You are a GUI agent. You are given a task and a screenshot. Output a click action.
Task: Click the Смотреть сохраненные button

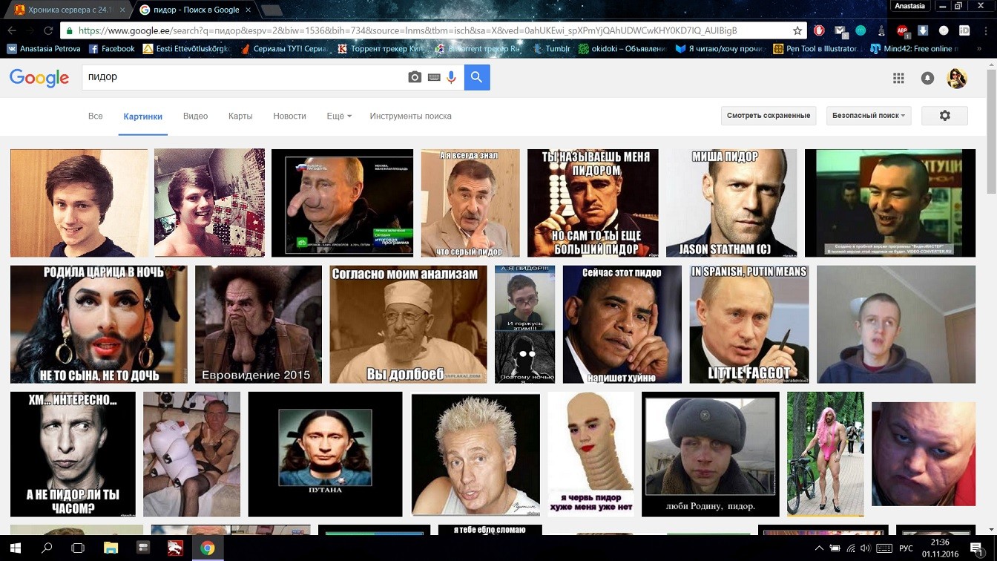[768, 116]
